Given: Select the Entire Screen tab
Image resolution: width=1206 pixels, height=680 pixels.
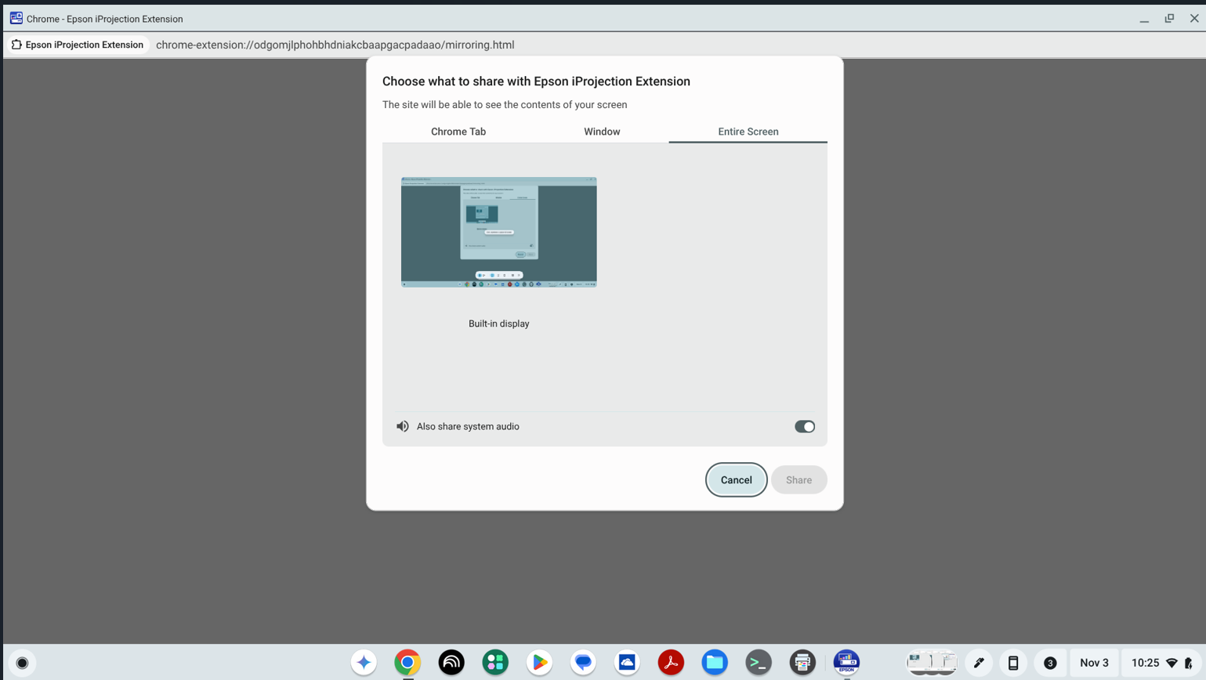Looking at the screenshot, I should click(x=748, y=132).
